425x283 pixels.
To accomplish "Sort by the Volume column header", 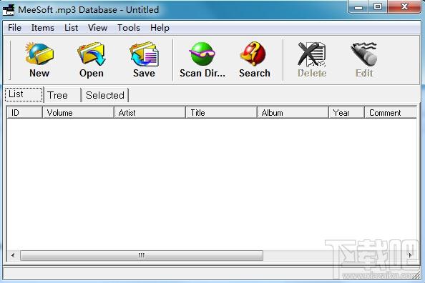I will tap(78, 112).
